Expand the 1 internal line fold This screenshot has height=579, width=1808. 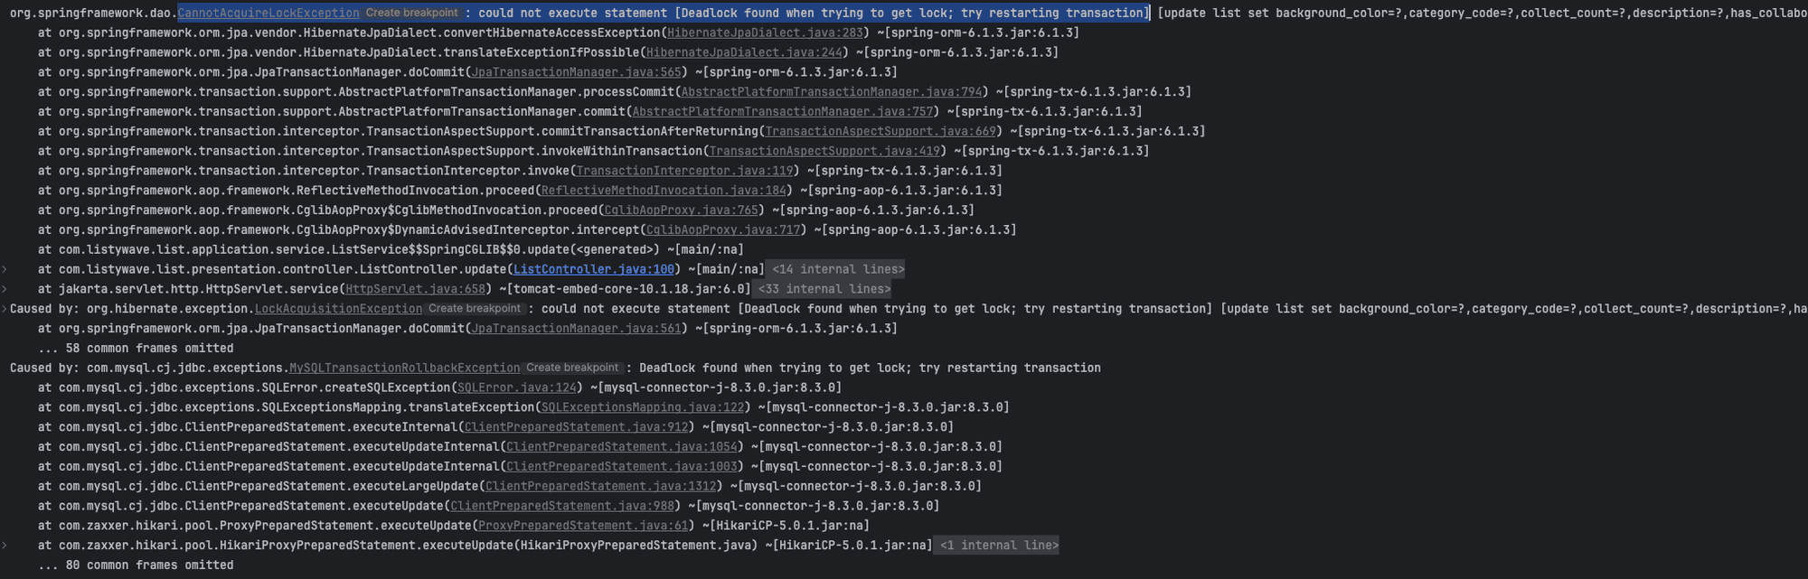998,546
